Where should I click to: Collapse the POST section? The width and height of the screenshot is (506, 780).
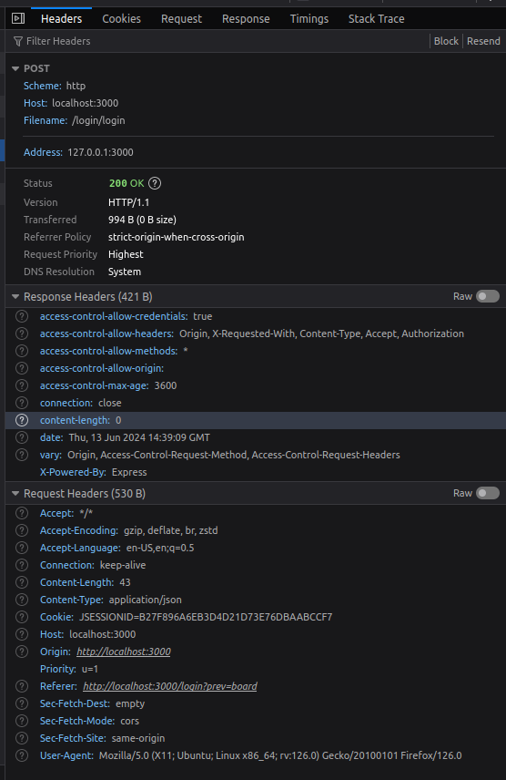[15, 68]
